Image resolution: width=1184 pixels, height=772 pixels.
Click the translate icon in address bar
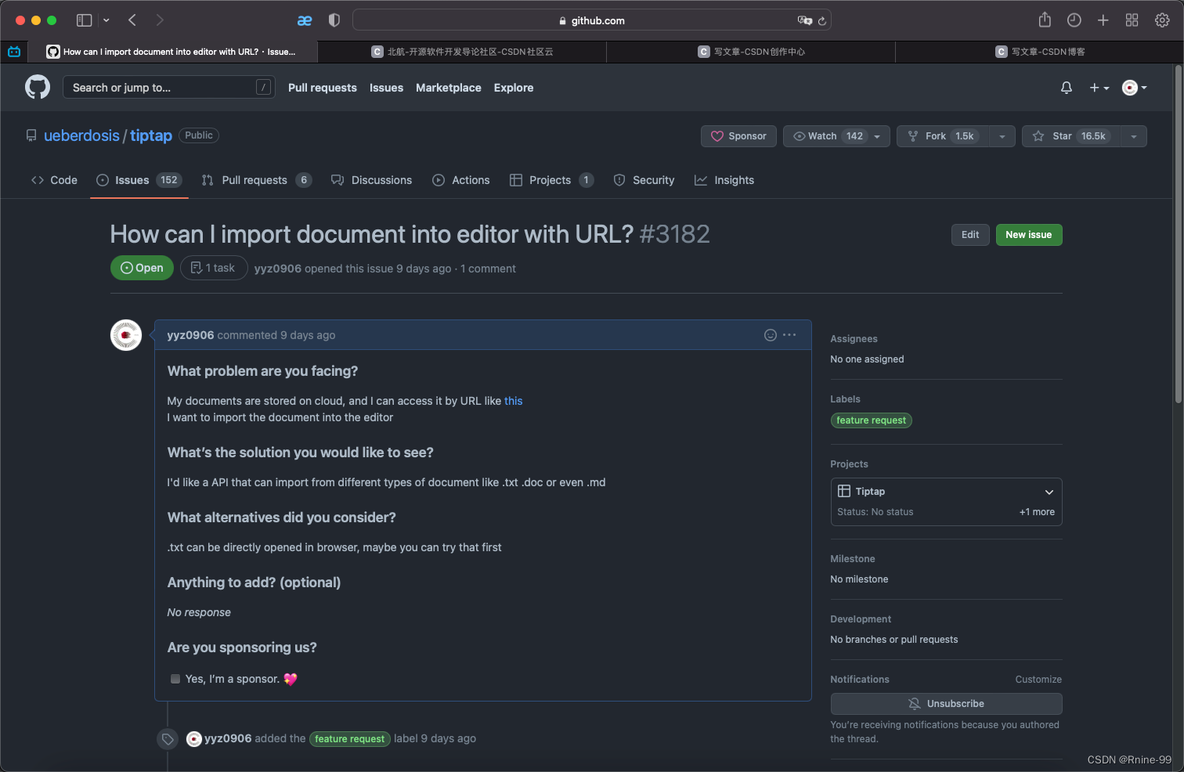coord(804,20)
